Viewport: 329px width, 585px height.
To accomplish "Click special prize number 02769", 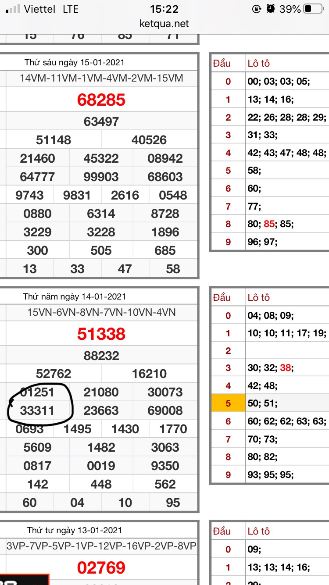I will 101,568.
